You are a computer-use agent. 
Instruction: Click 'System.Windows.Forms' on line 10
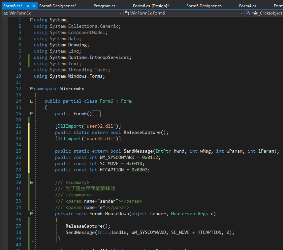point(76,76)
